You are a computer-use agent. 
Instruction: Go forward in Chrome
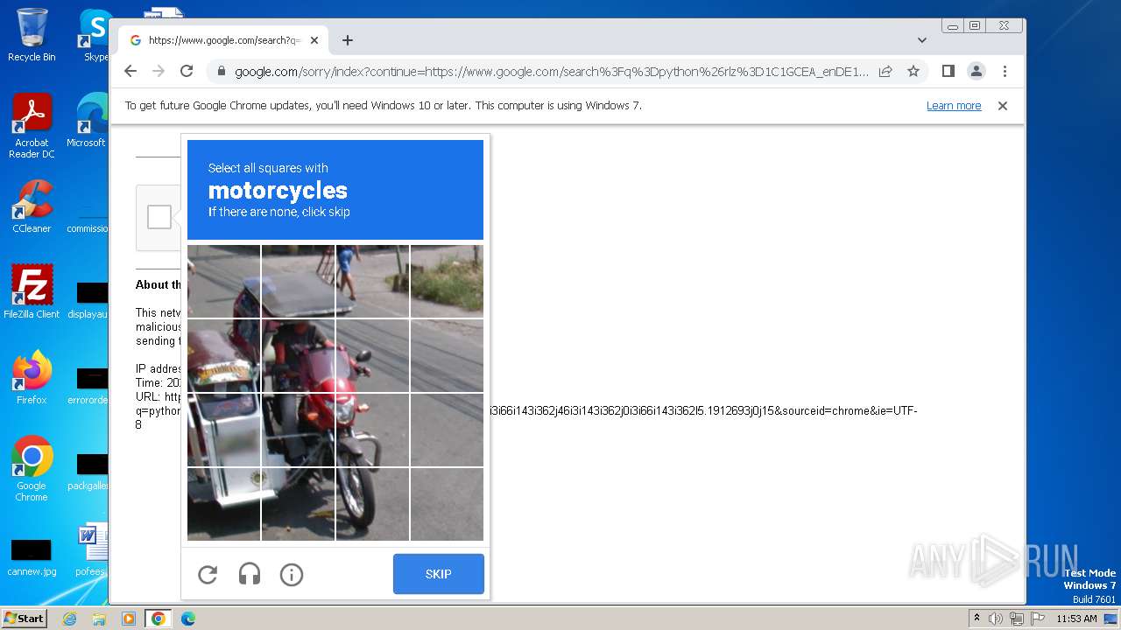pyautogui.click(x=159, y=71)
